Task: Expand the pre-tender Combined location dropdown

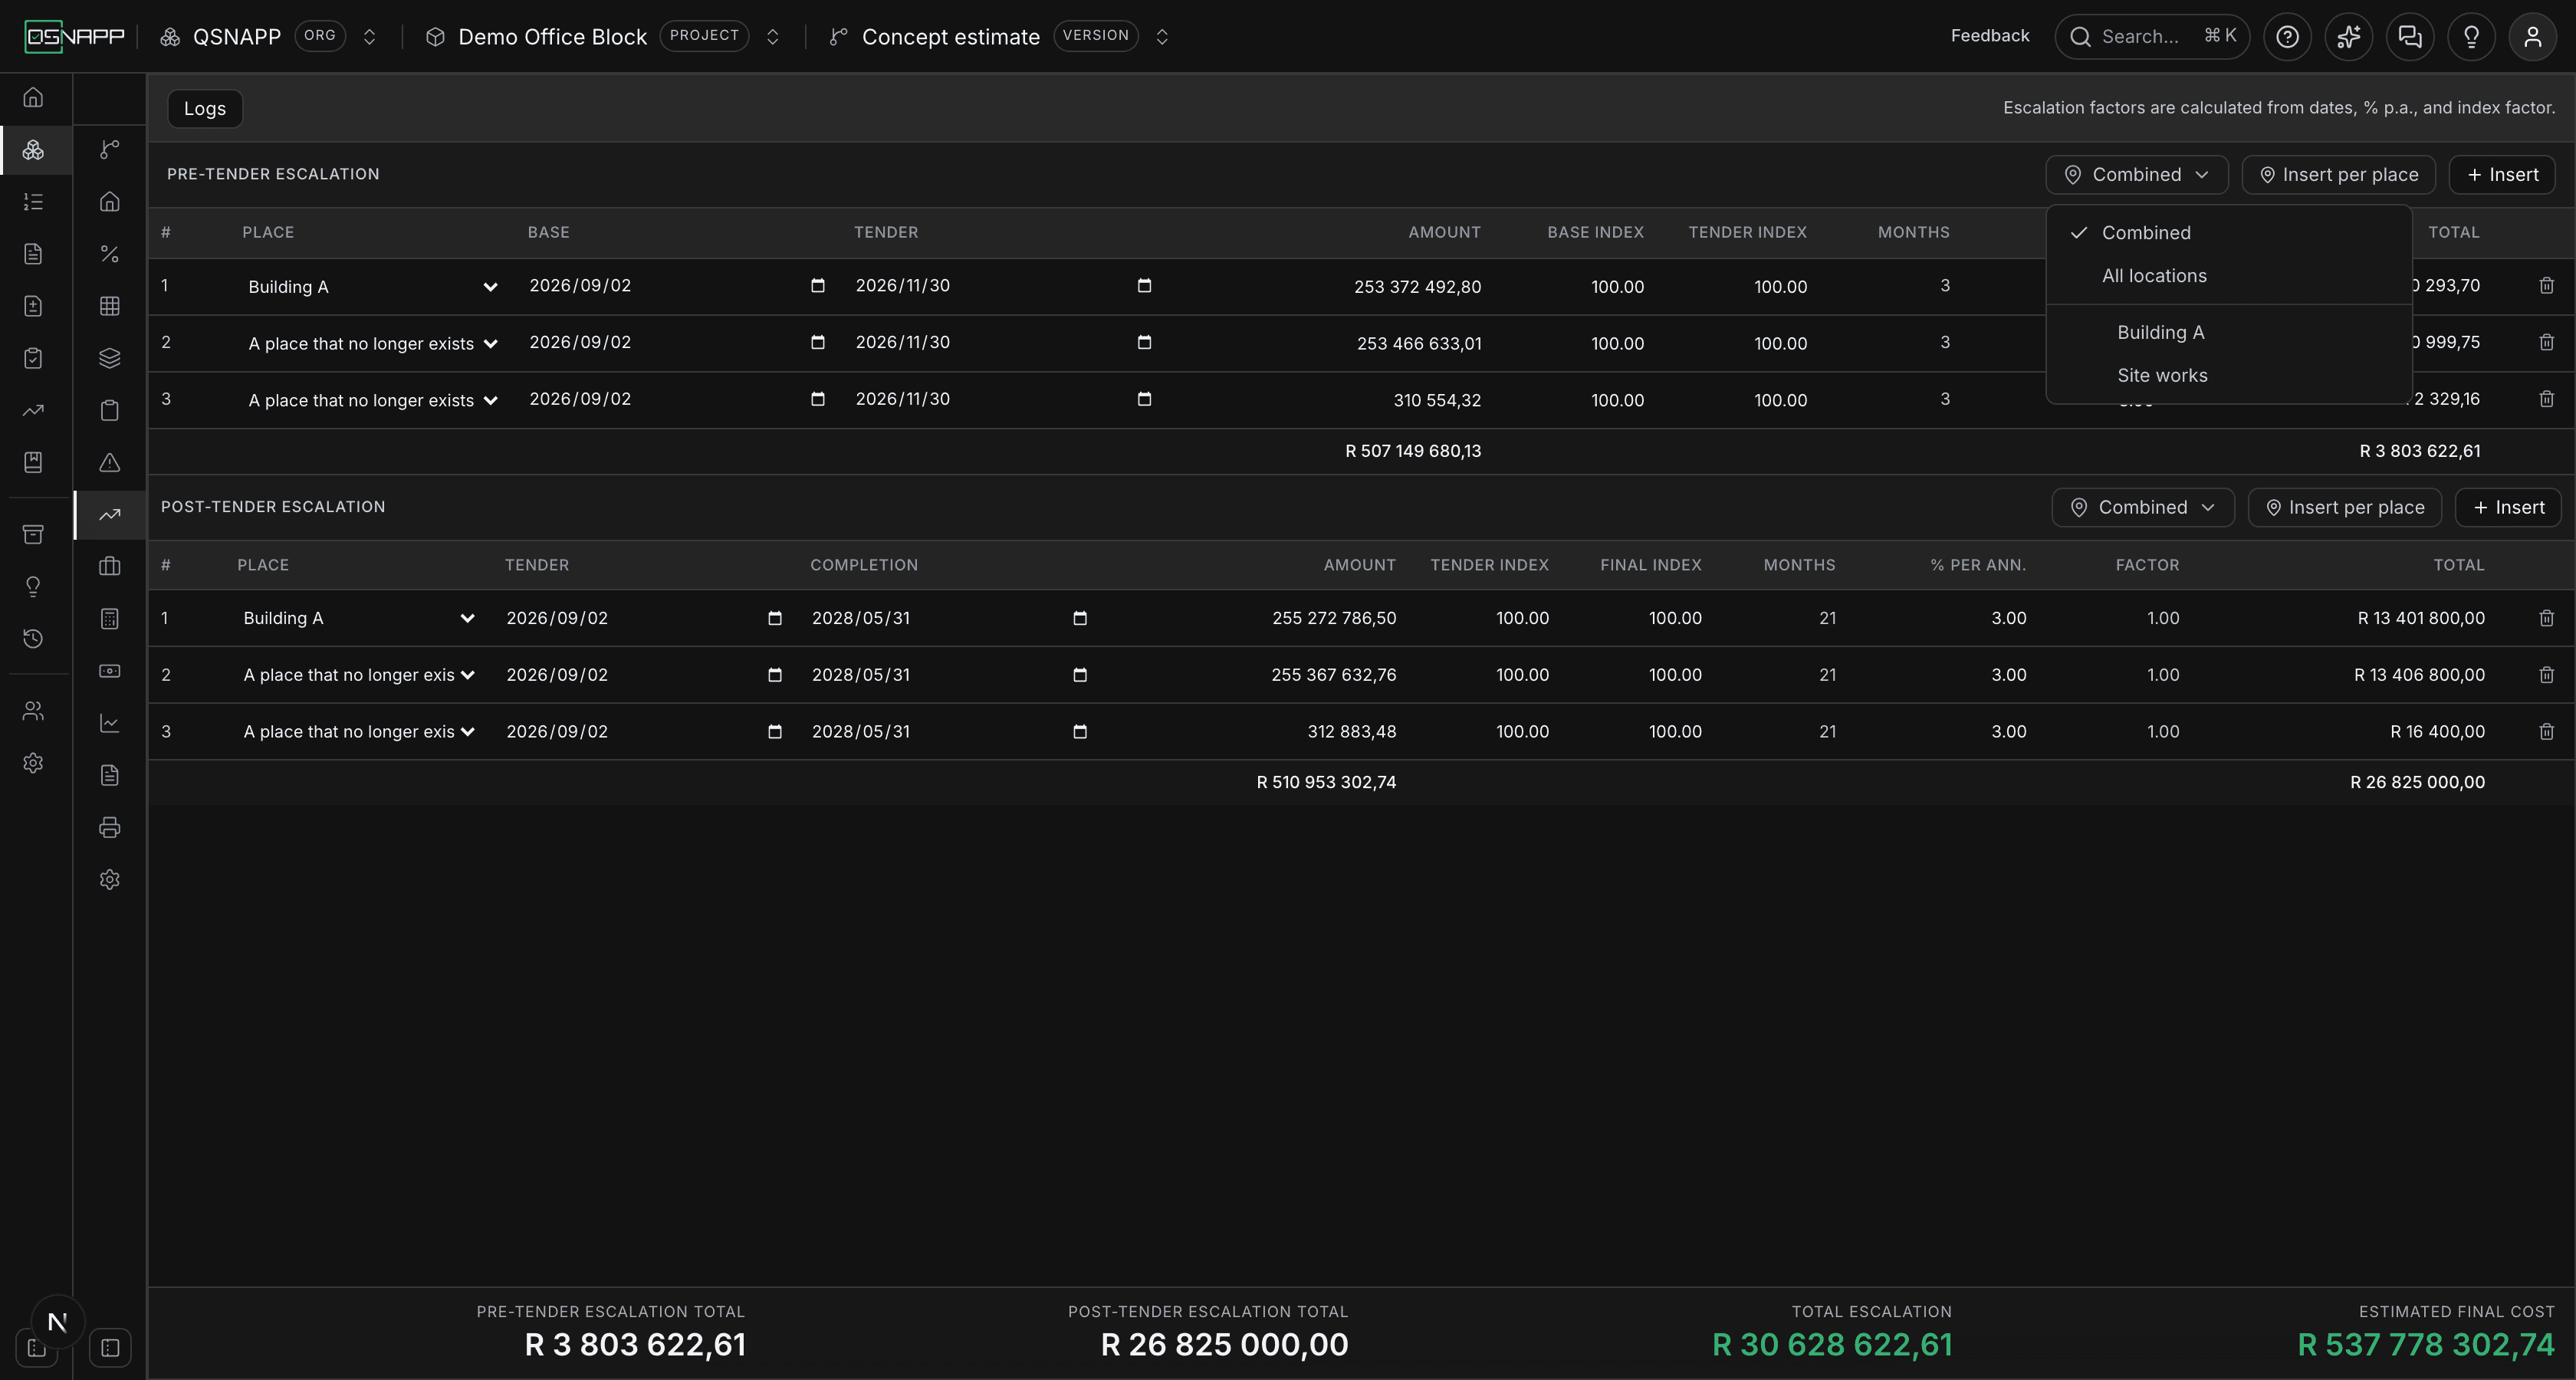Action: (x=2136, y=175)
